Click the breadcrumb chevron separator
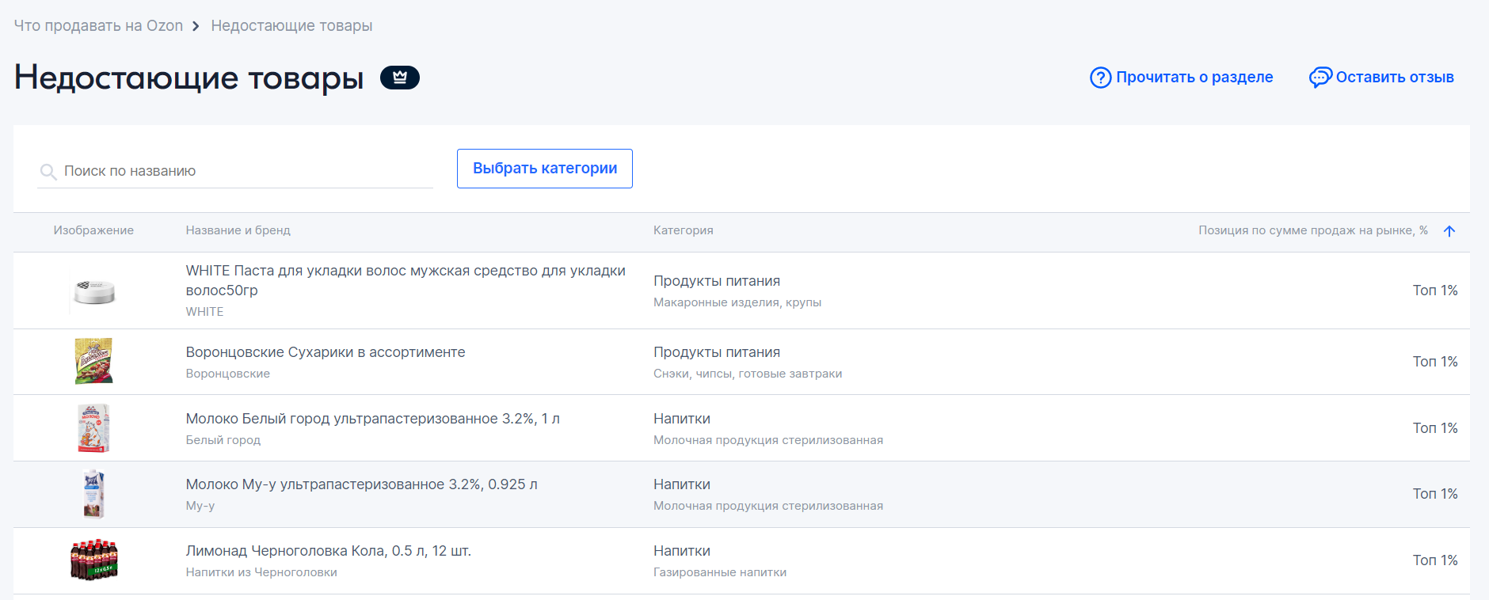 click(196, 26)
